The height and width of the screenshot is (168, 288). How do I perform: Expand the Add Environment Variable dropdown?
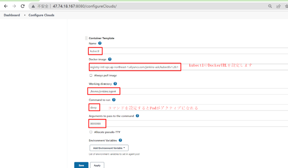(109, 148)
